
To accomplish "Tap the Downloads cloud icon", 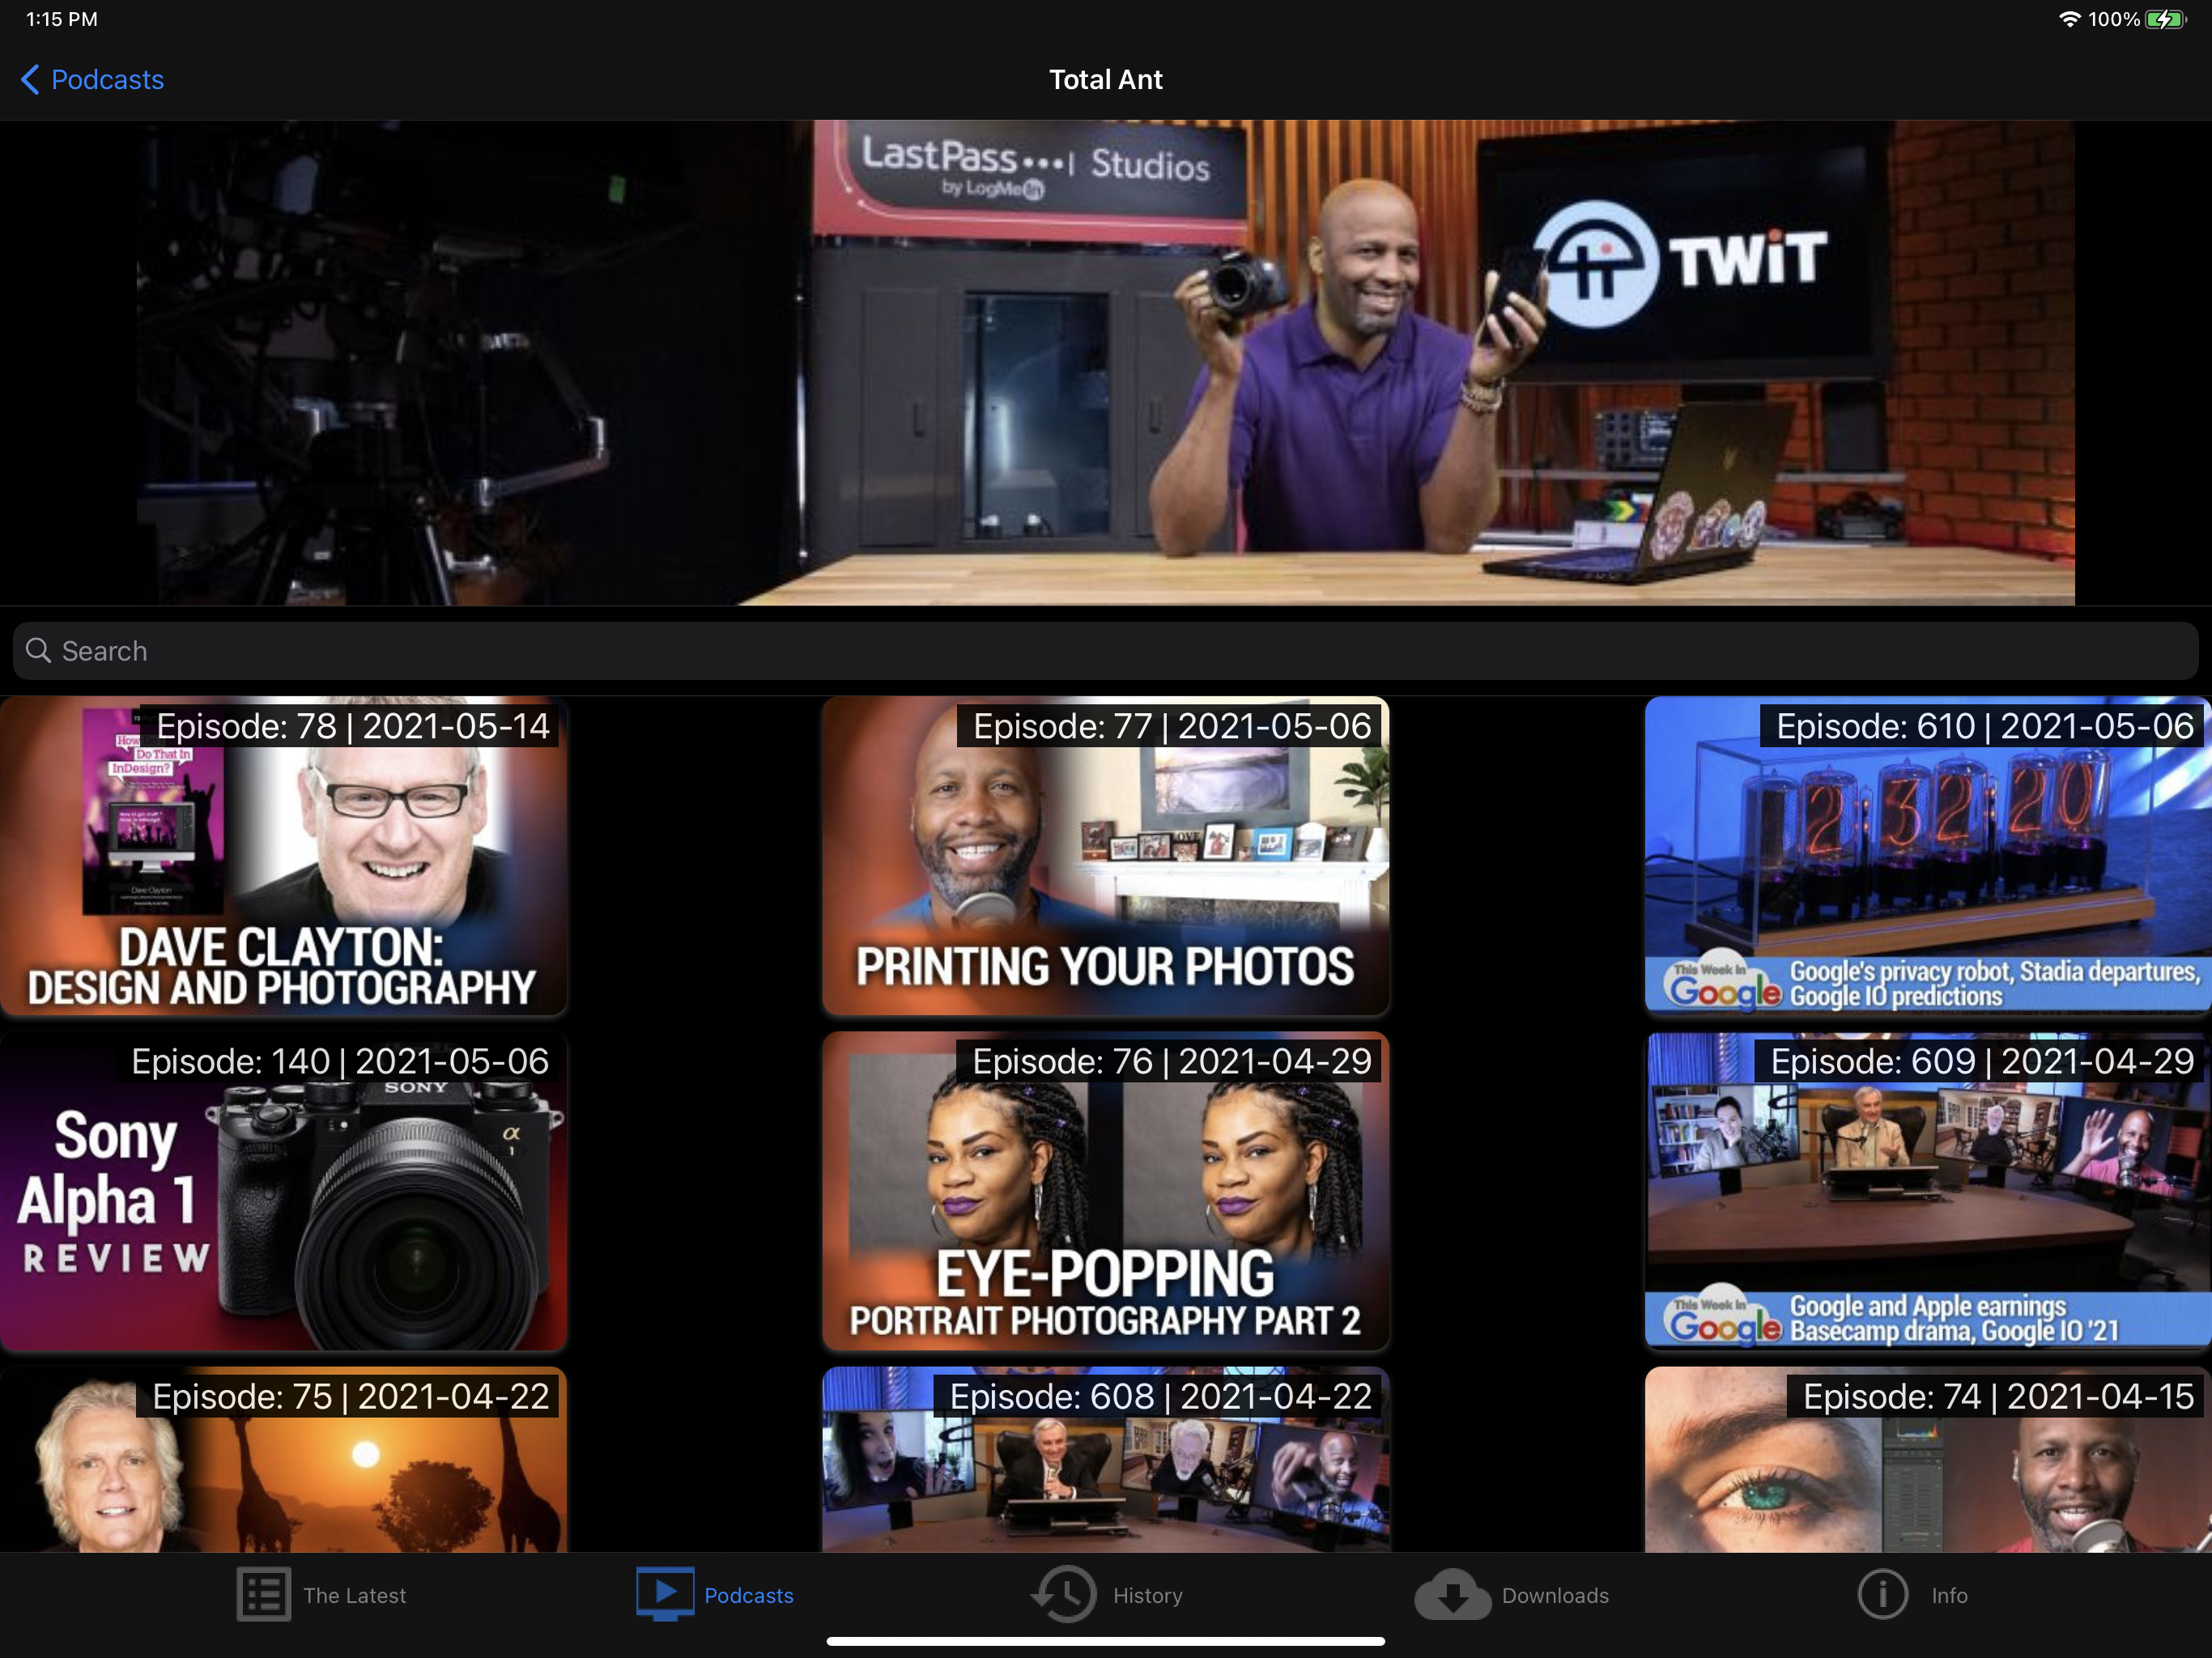I will coord(1453,1594).
